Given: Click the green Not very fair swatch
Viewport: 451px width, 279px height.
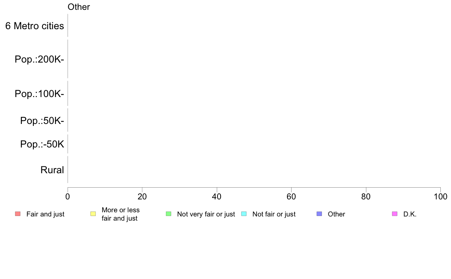Looking at the screenshot, I should click(x=169, y=214).
